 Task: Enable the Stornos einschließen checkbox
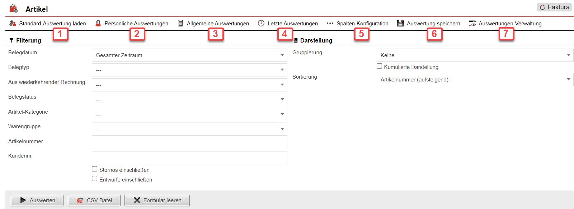pos(95,169)
